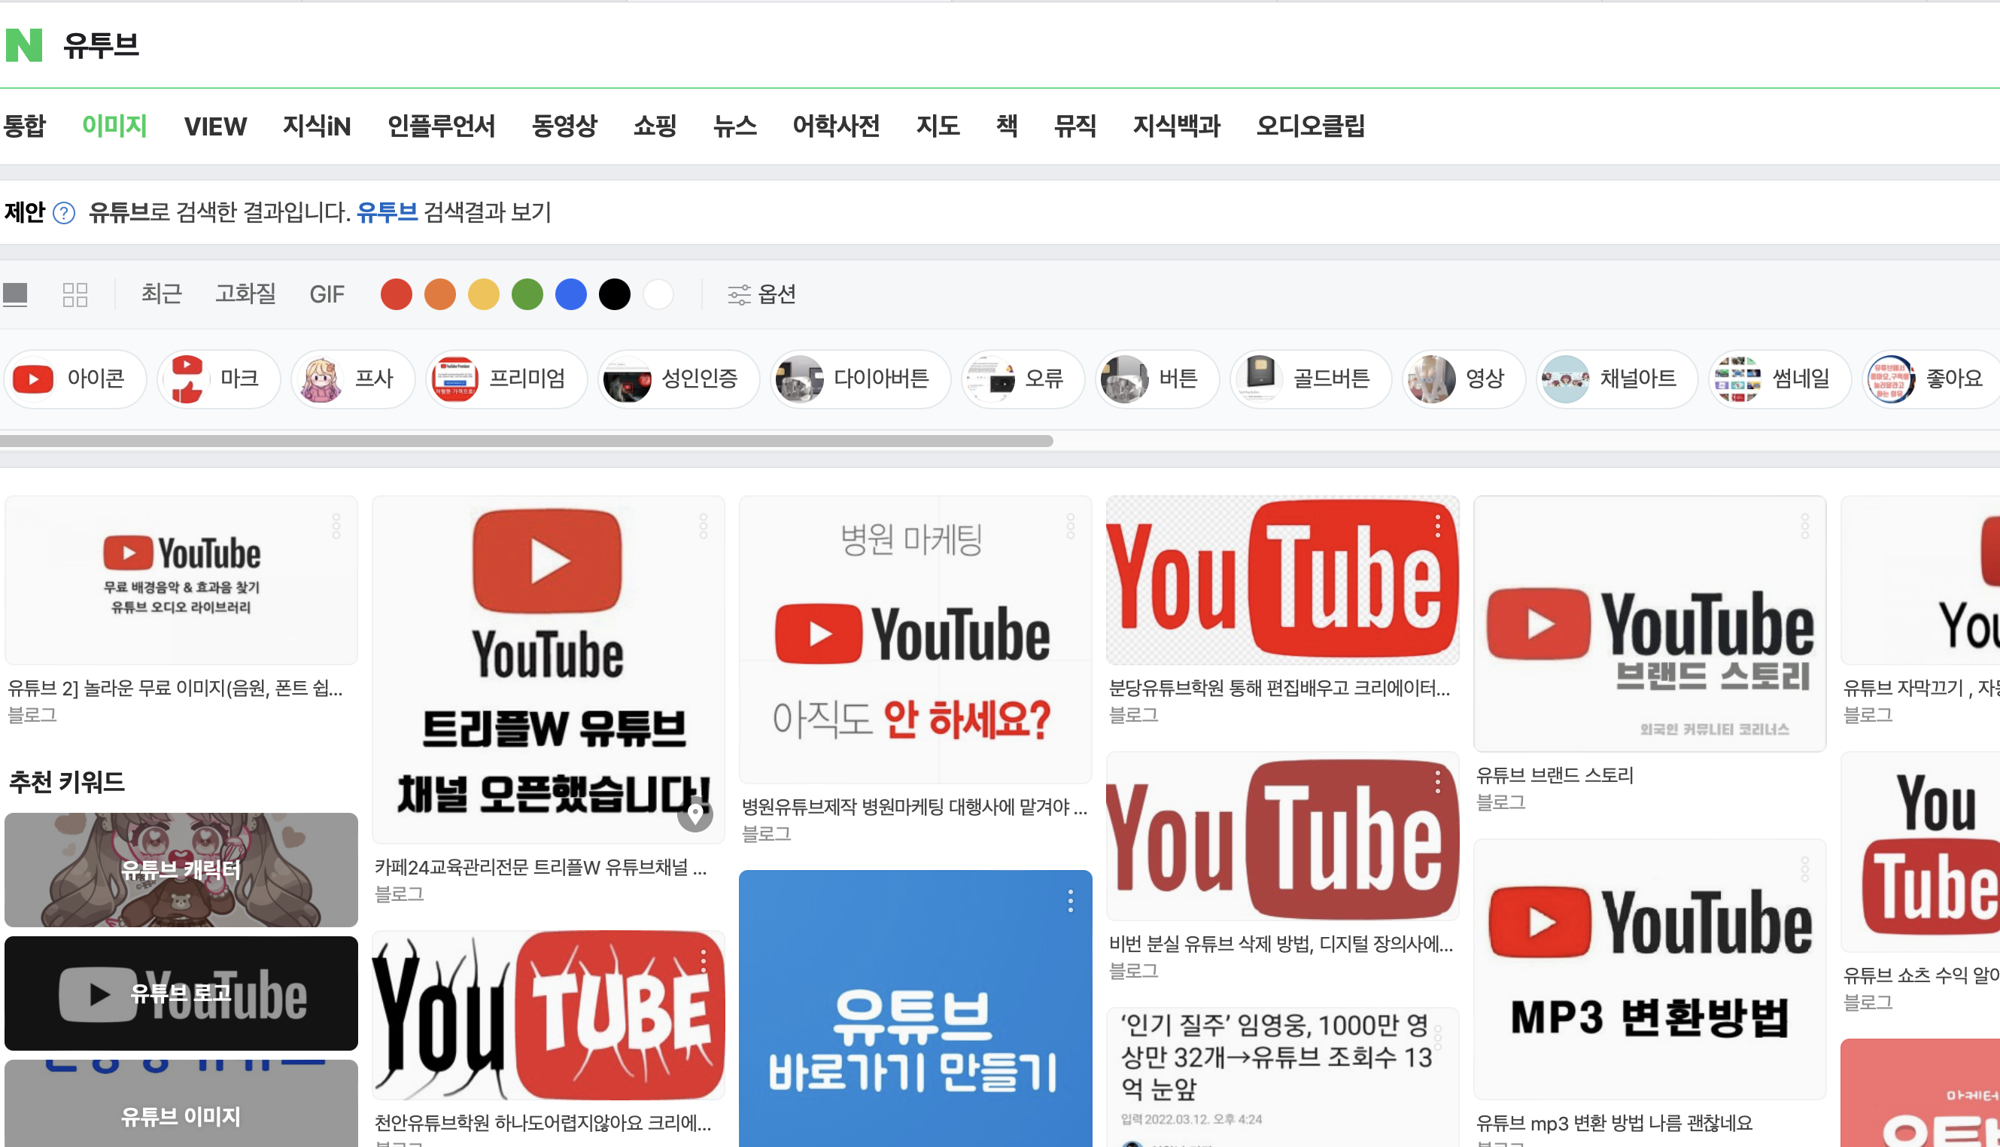Open the three-dot menu on the 유튜브 바로가기 만들기 image

tap(1070, 900)
